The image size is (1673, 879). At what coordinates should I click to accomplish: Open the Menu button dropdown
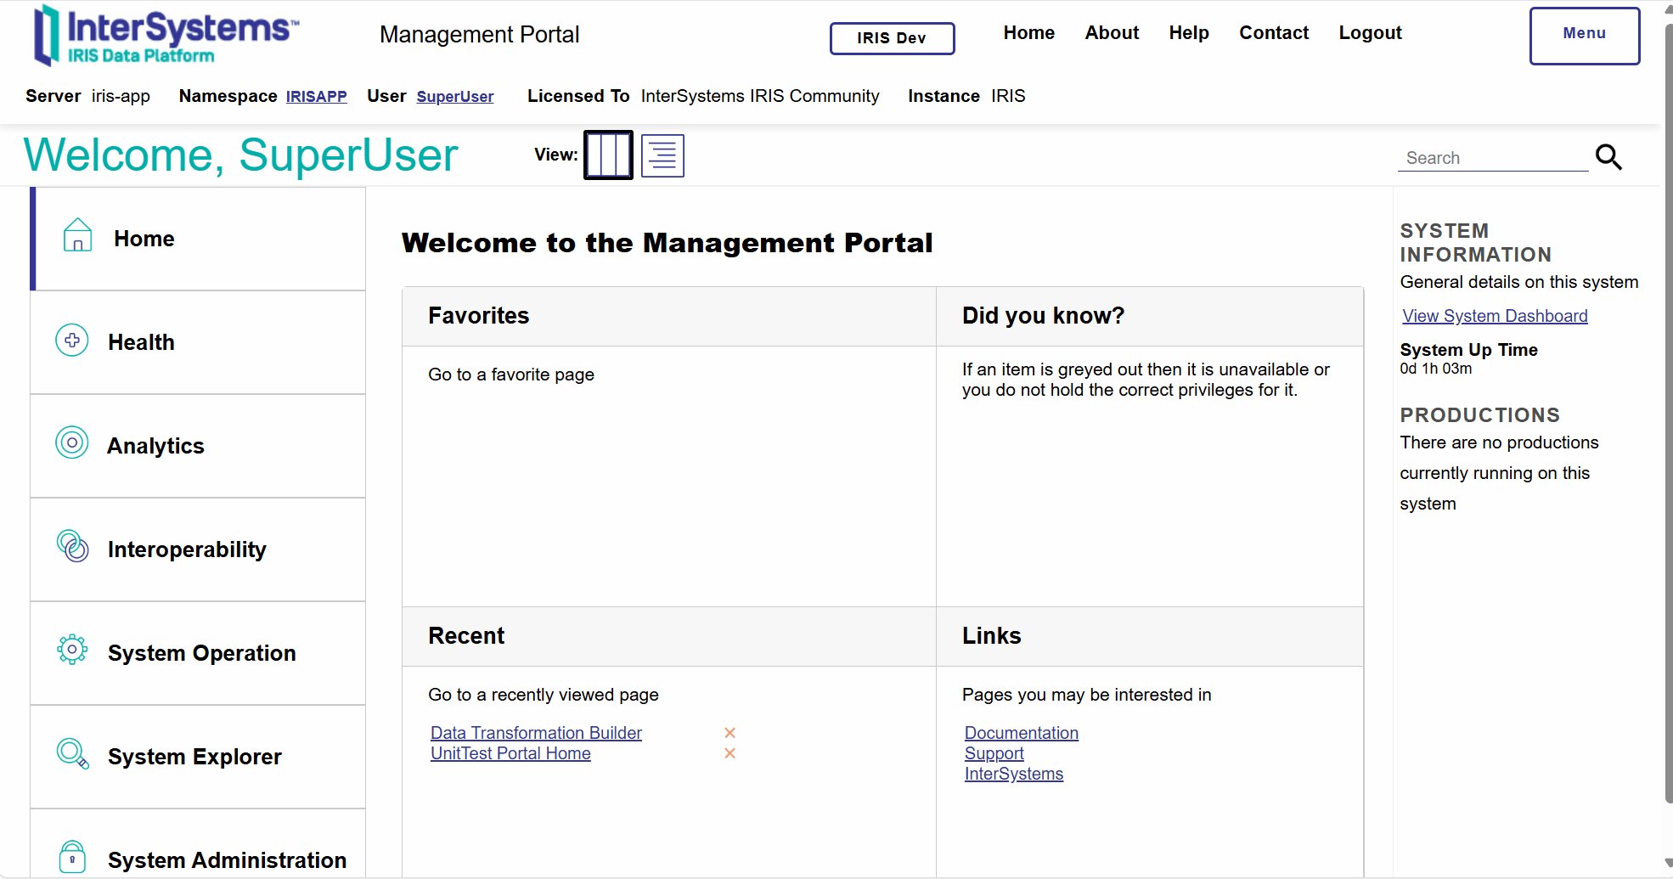(1584, 36)
